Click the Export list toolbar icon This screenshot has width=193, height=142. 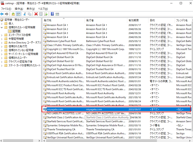coord(46,14)
